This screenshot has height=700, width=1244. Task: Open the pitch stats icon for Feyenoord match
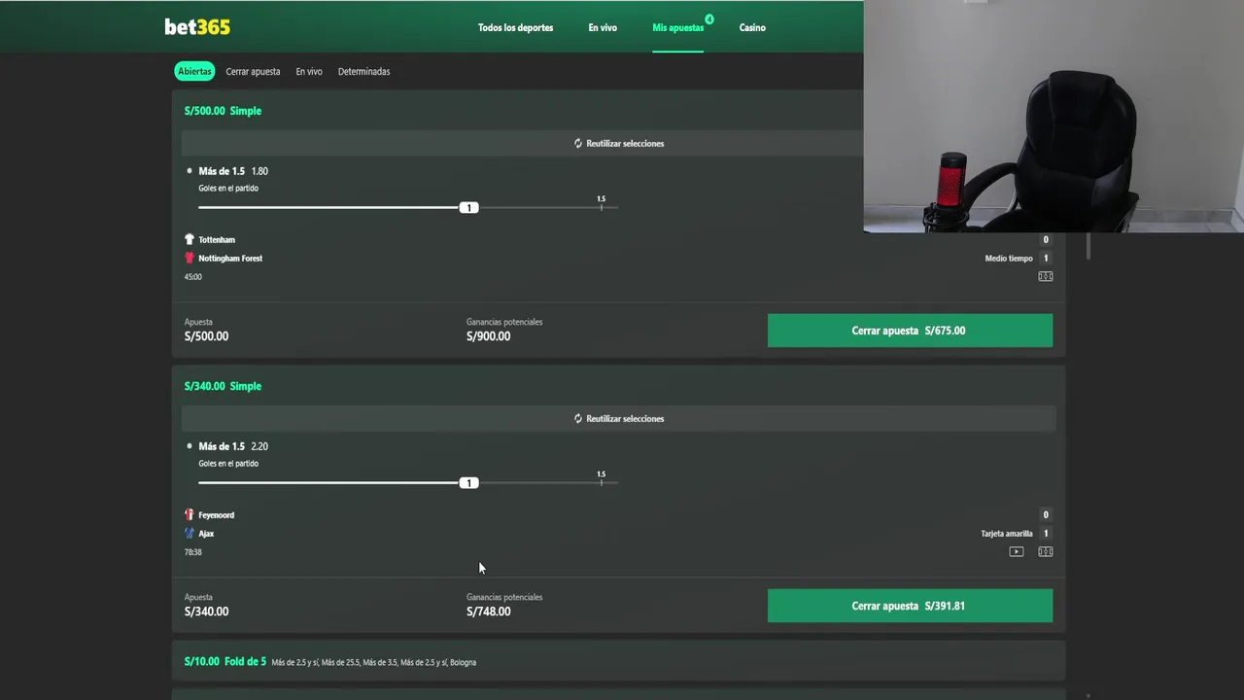(1046, 551)
